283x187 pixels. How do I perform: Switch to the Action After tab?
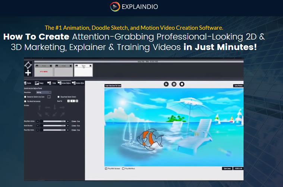click(x=78, y=83)
